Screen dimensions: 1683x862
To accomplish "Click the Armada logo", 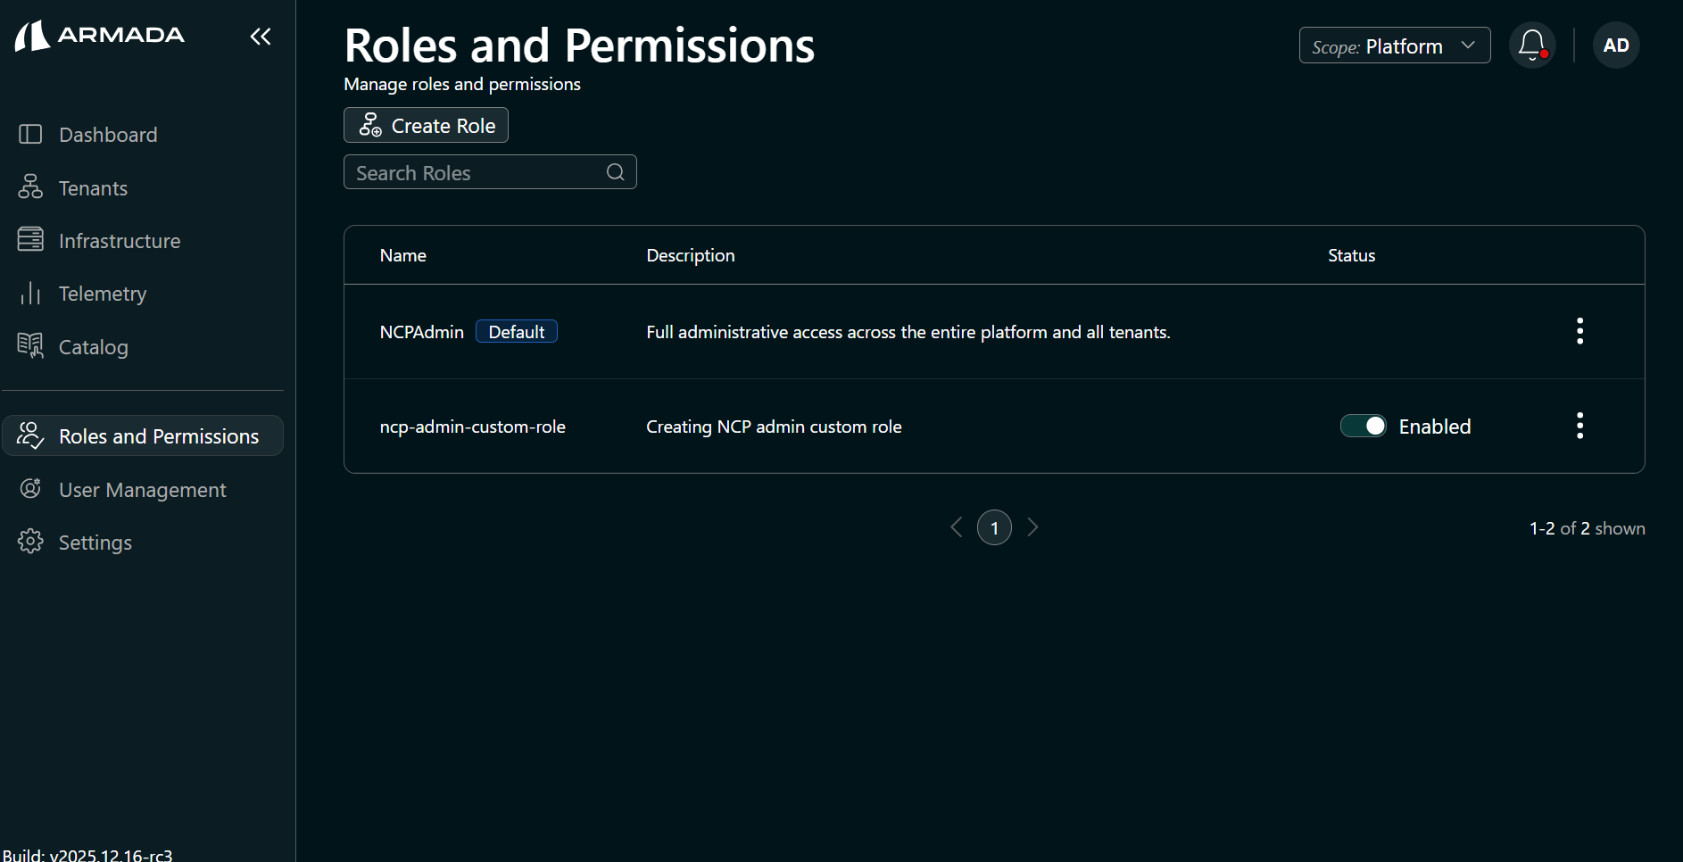I will (x=99, y=35).
